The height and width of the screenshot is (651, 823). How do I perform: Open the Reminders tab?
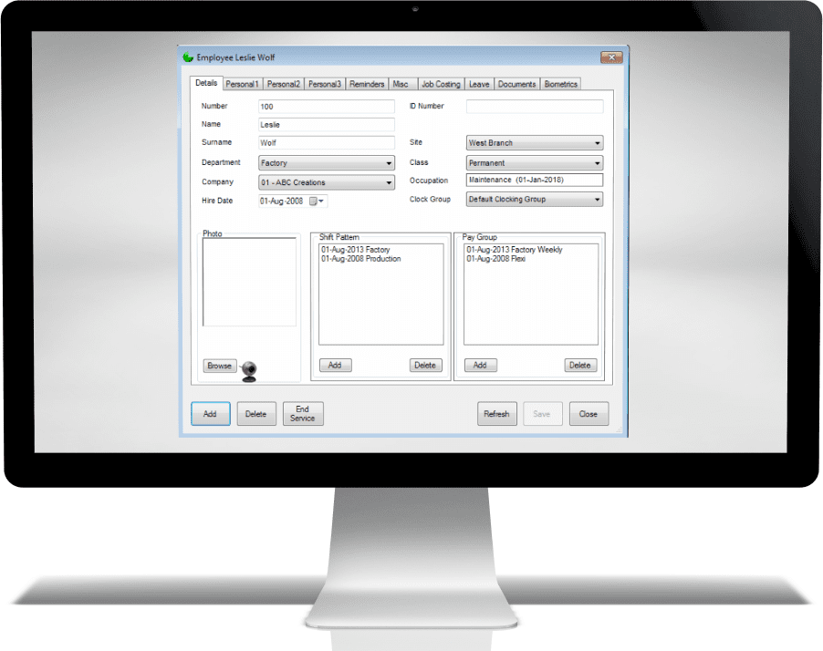(367, 85)
